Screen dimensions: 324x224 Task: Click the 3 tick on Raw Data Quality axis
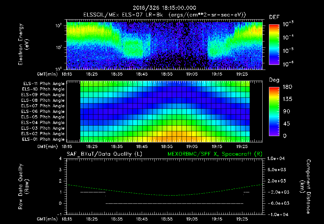point(60,170)
